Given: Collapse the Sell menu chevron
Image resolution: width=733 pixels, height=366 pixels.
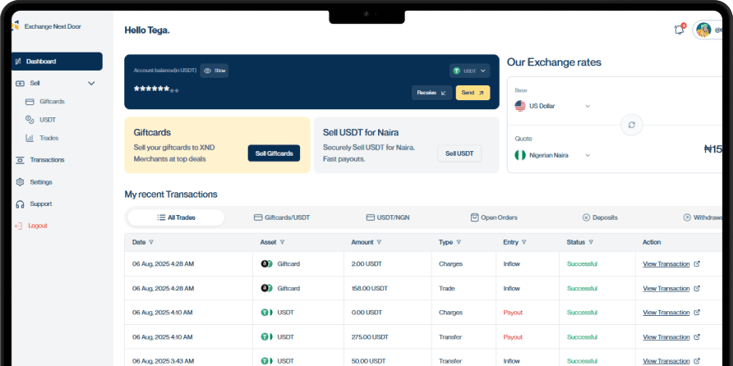Looking at the screenshot, I should point(91,83).
